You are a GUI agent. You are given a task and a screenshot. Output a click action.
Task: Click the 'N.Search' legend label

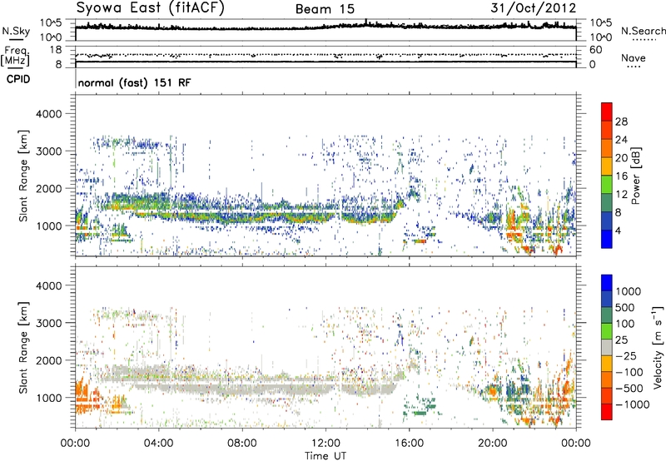(x=643, y=31)
